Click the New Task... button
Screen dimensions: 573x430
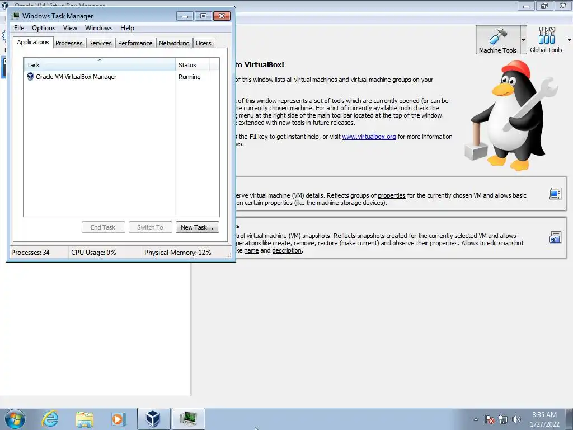pos(198,227)
